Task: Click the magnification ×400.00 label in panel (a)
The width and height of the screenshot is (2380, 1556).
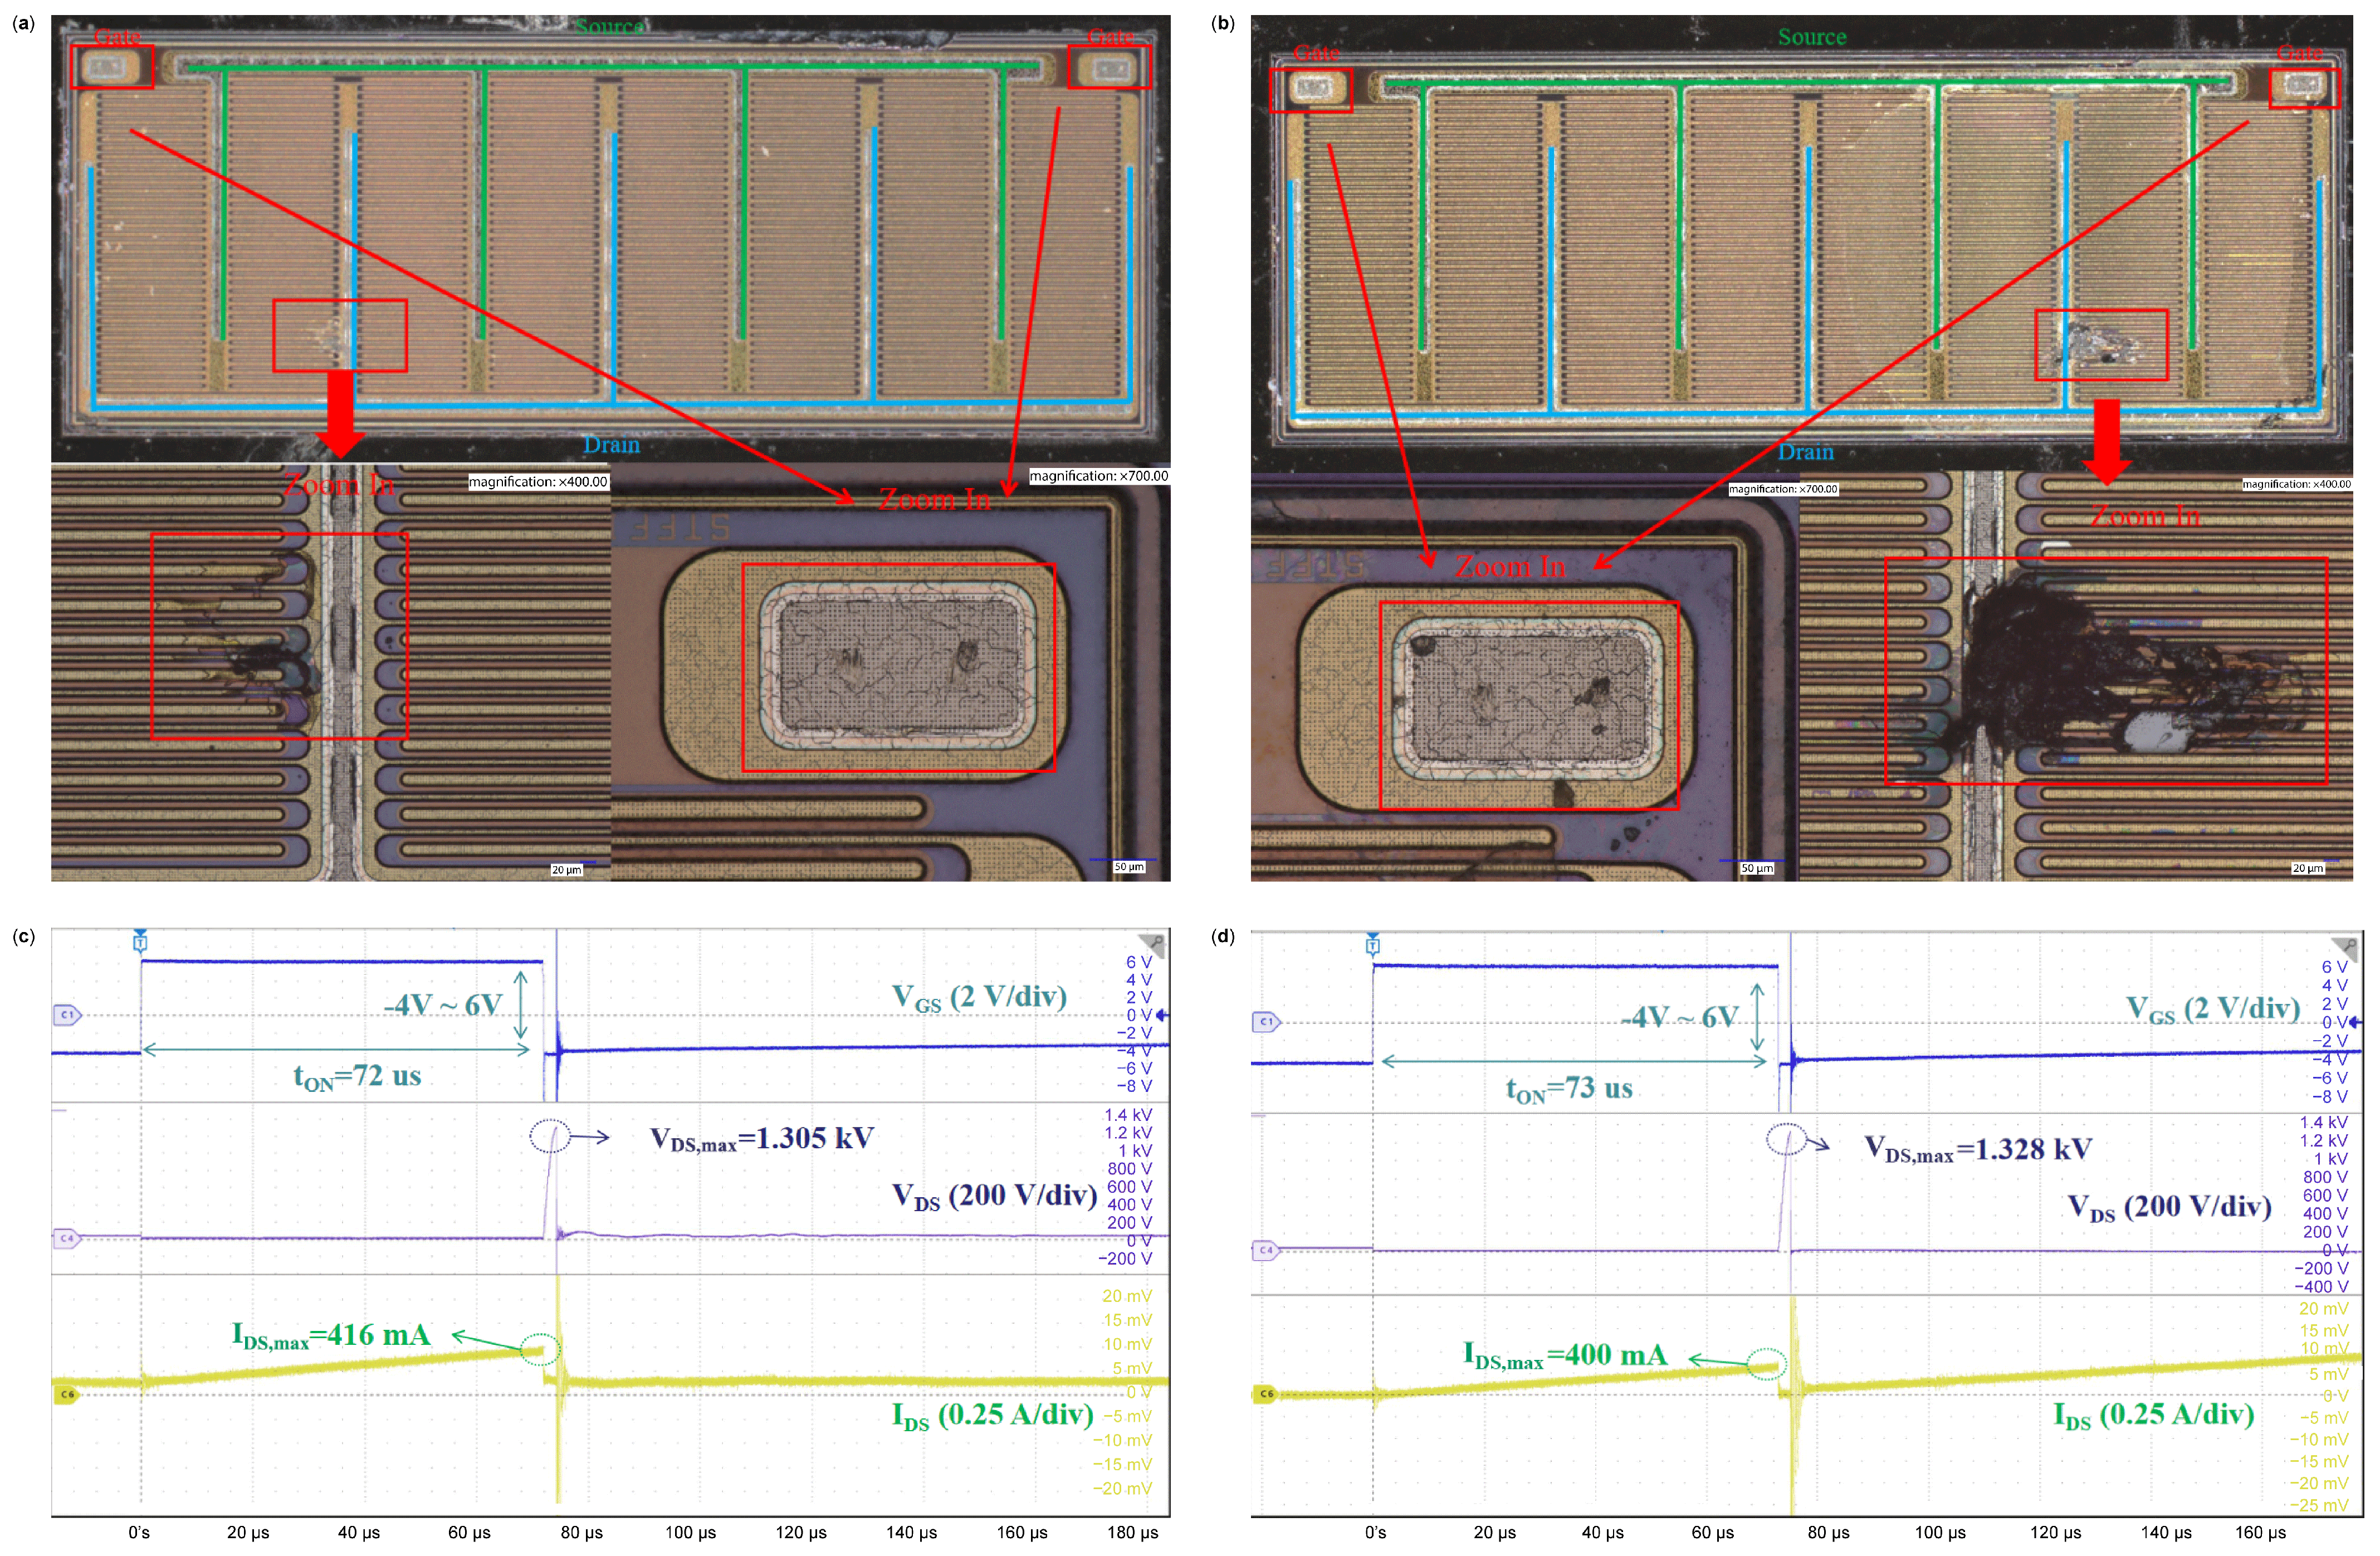Action: click(538, 482)
